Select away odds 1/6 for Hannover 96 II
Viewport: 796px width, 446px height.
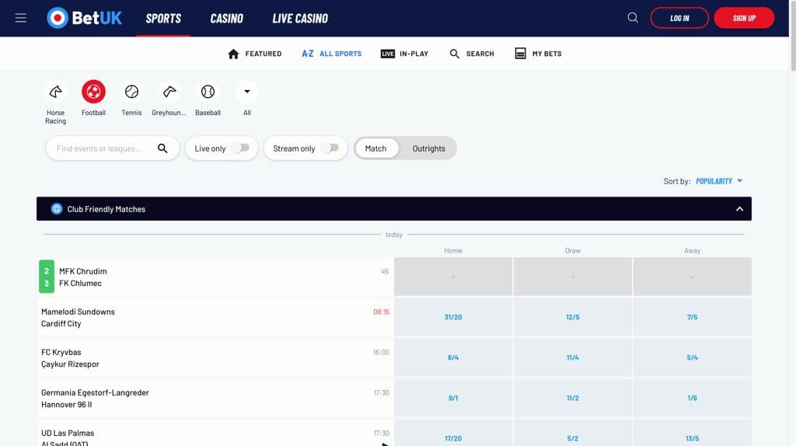point(693,399)
